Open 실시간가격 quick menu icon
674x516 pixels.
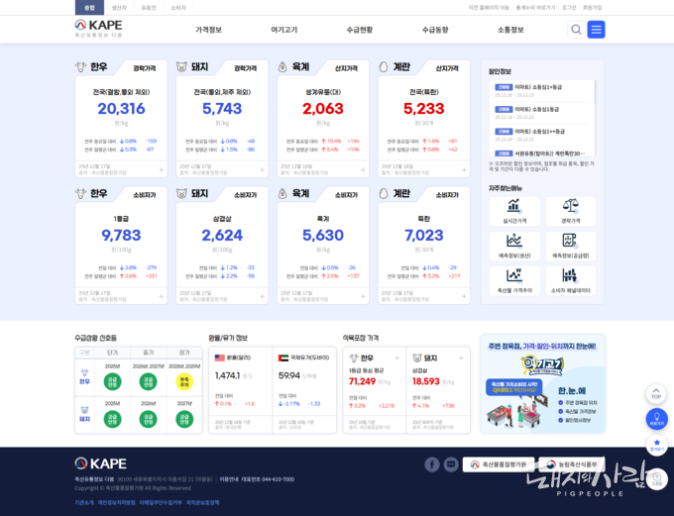[x=514, y=208]
